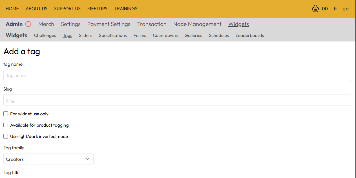Enable the 'For widget use only' checkbox
The height and width of the screenshot is (178, 356).
(5, 114)
